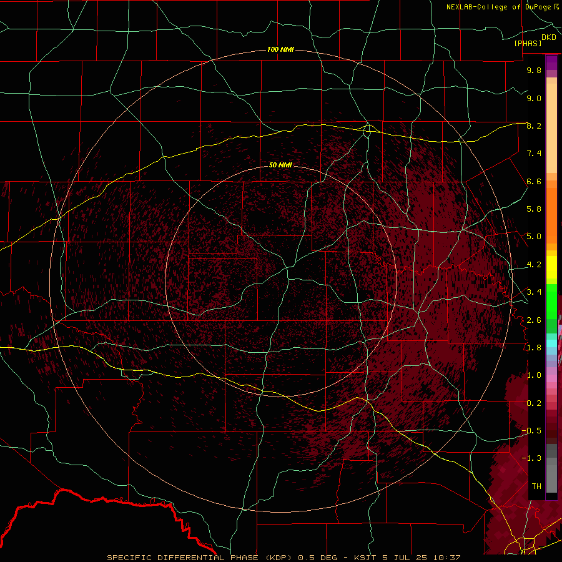Click the 1.8 scale value

click(534, 348)
